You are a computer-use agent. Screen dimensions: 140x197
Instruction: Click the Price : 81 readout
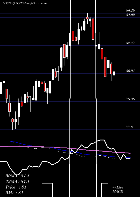[16, 187]
